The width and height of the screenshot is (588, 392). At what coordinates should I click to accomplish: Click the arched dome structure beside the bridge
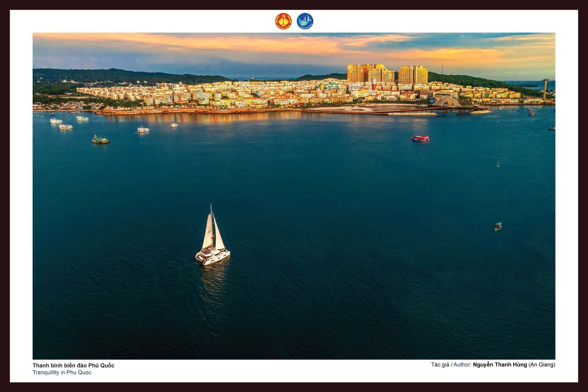tap(446, 101)
